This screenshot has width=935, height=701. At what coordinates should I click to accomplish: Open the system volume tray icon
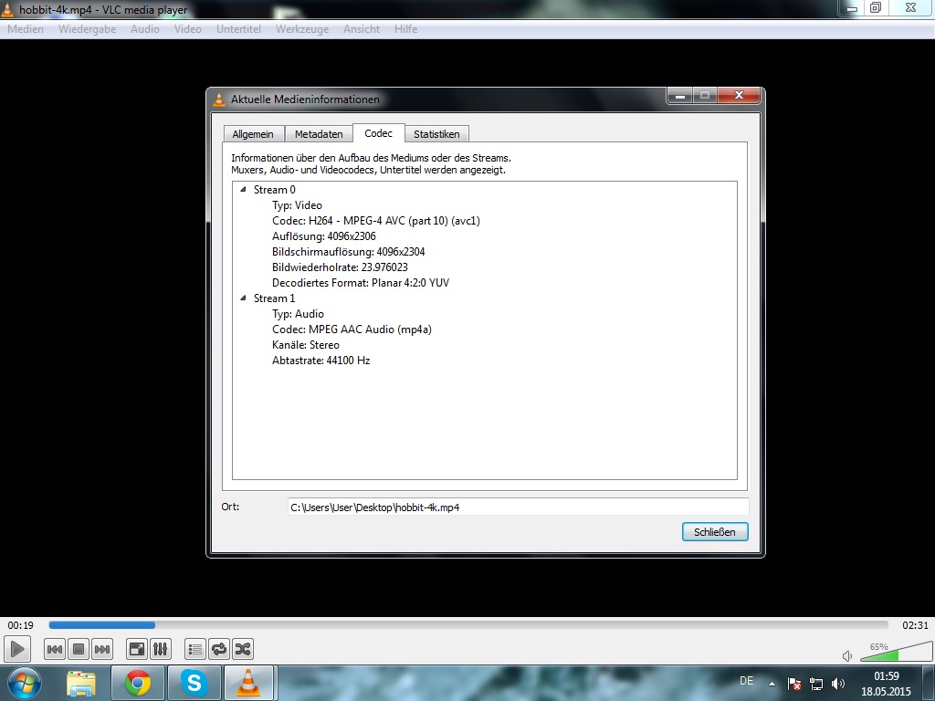pos(838,684)
